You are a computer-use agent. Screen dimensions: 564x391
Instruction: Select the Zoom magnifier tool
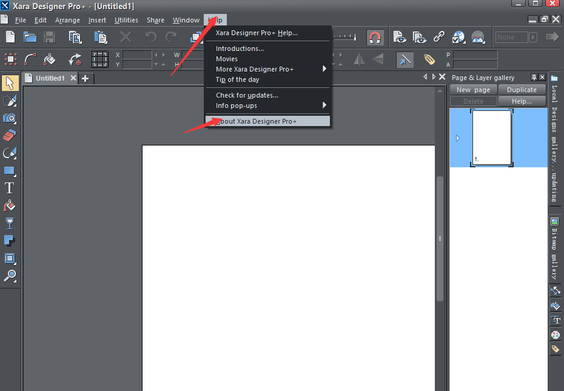(x=10, y=276)
